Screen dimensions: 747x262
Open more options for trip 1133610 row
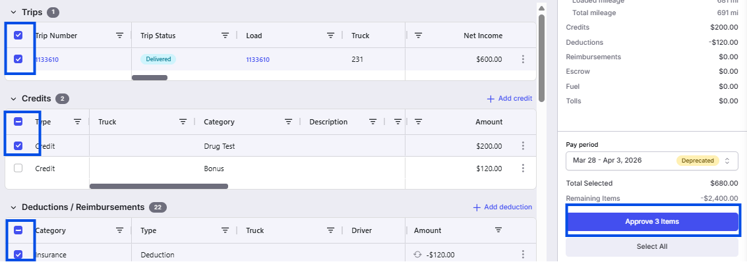[523, 59]
